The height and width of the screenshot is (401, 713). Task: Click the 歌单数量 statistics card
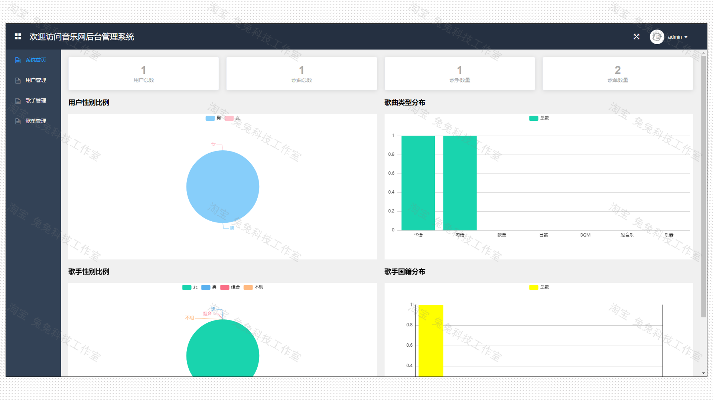618,74
